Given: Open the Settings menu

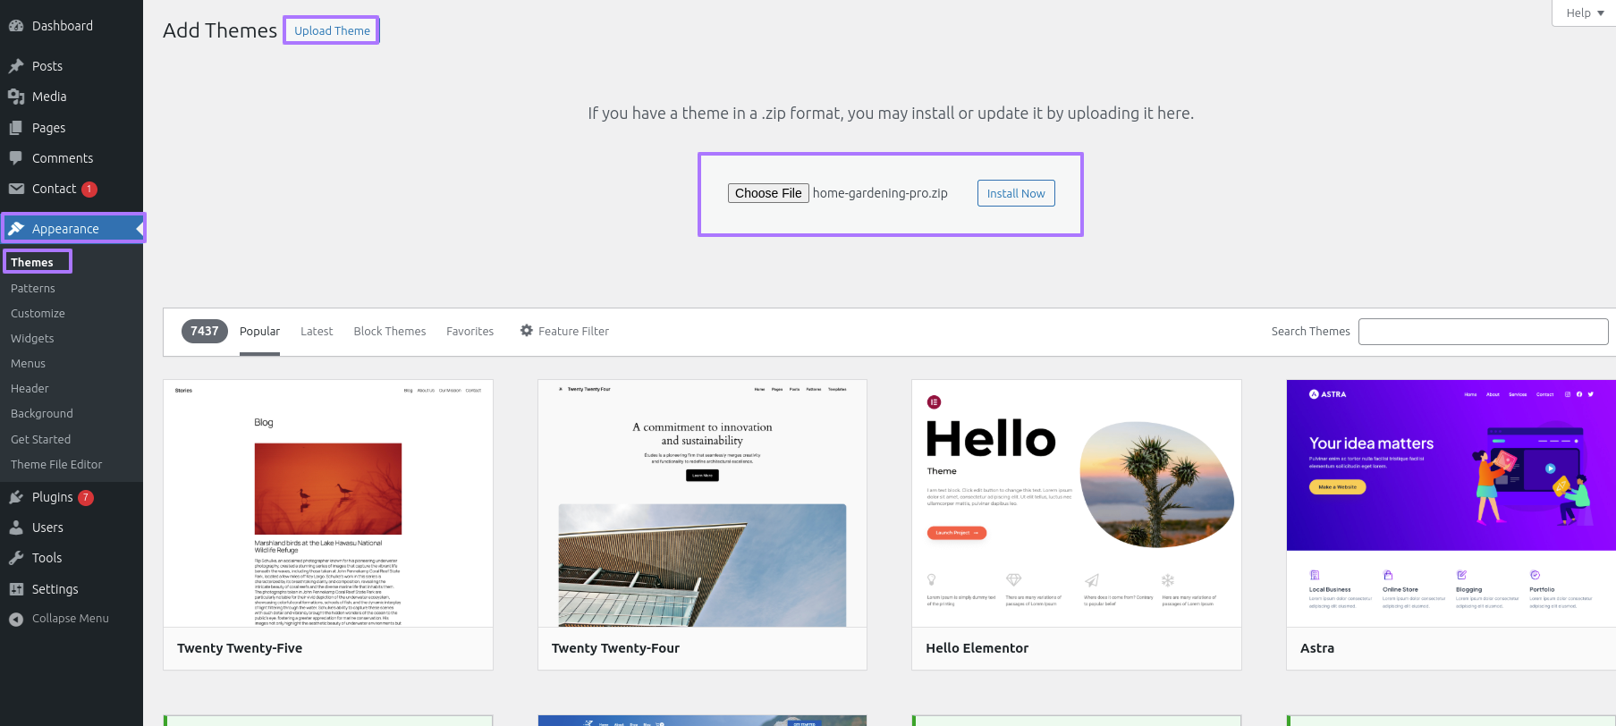Looking at the screenshot, I should click(72, 589).
